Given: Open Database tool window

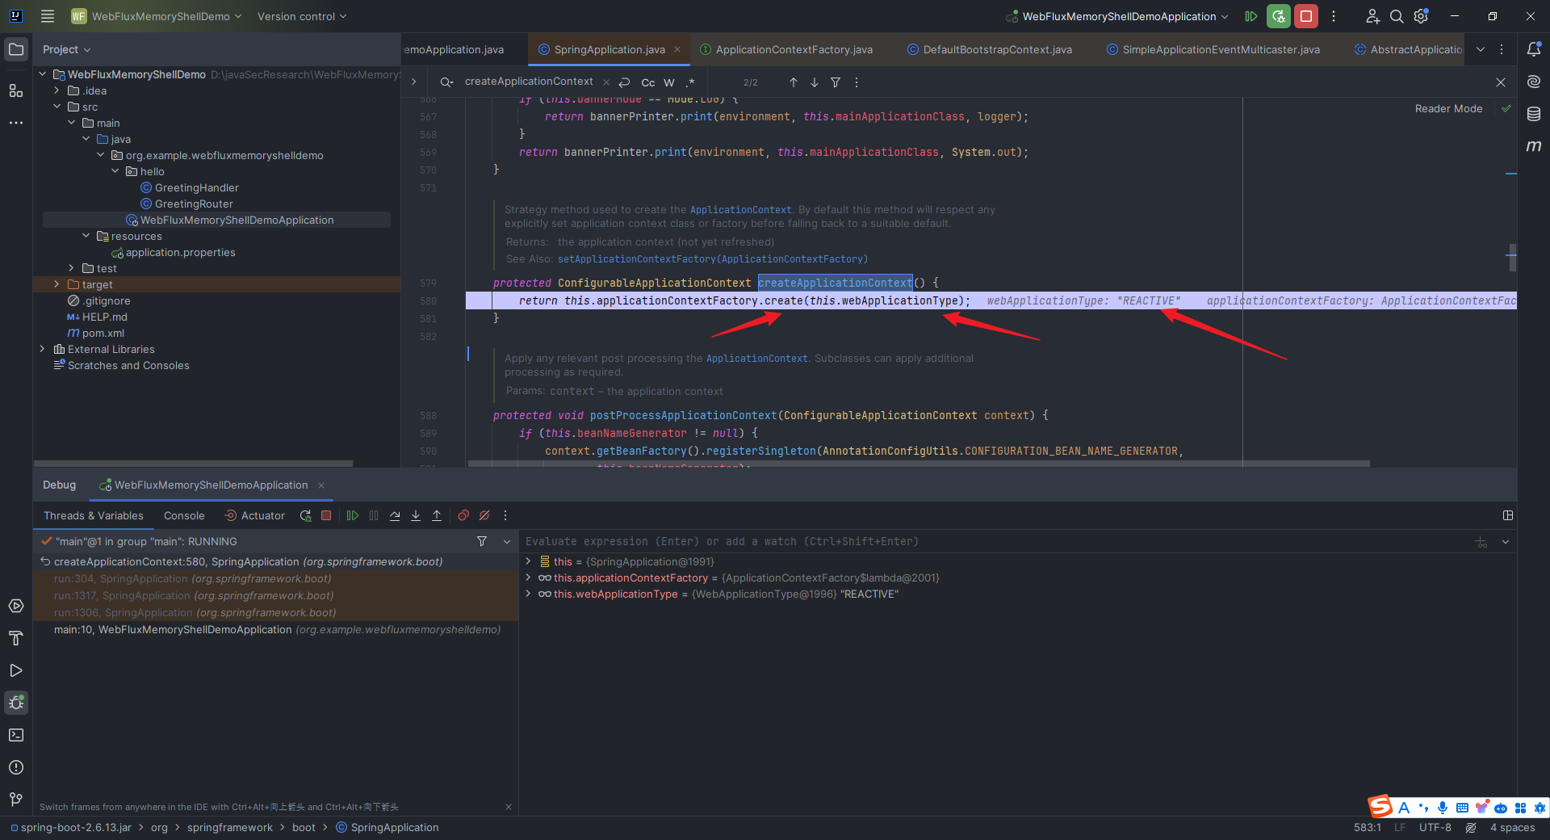Looking at the screenshot, I should (1534, 114).
